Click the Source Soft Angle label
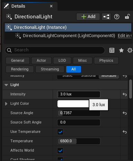133x161 pixels. tap(26, 122)
